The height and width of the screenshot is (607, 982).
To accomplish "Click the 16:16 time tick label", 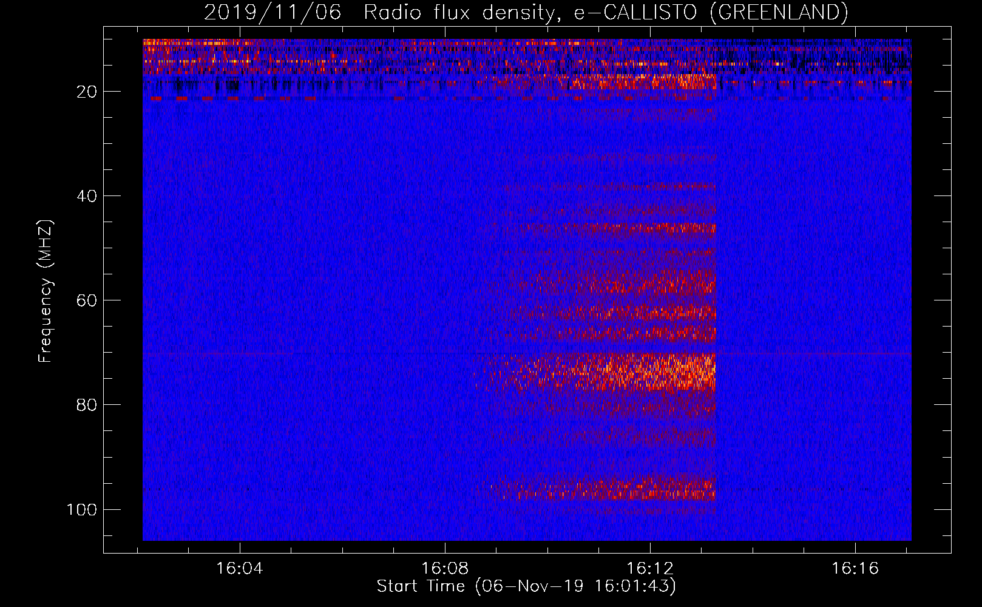I will (855, 568).
